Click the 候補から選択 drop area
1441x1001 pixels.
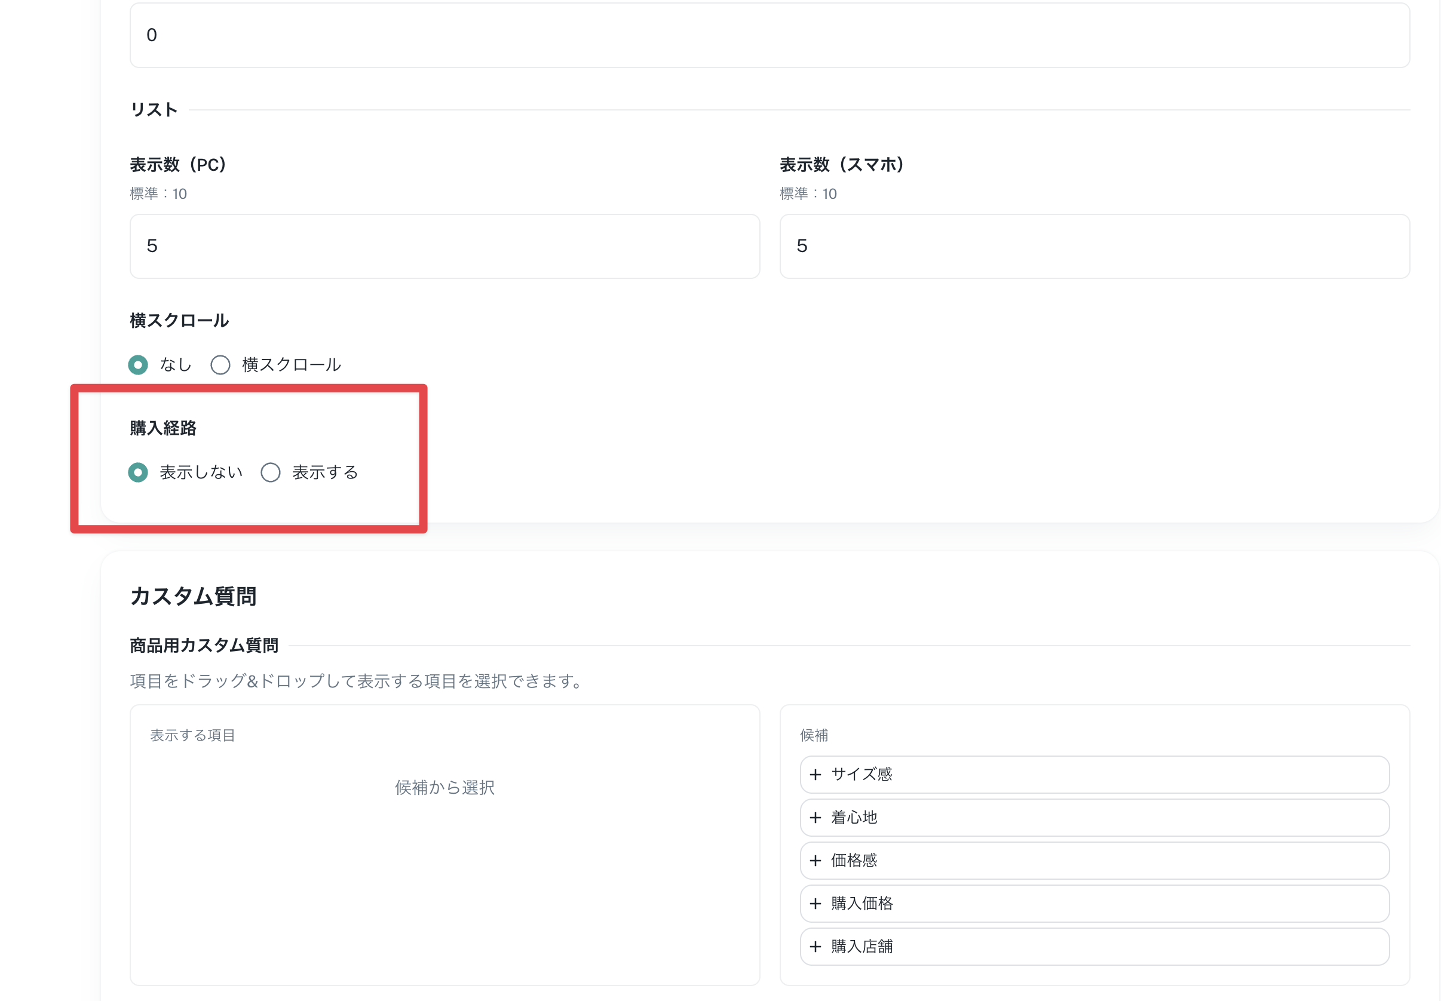point(444,788)
